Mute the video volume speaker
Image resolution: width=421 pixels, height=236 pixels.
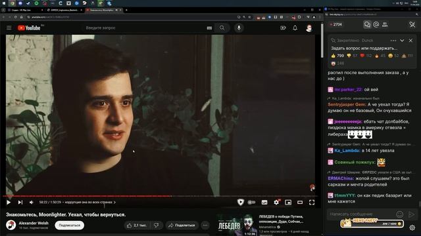32,203
